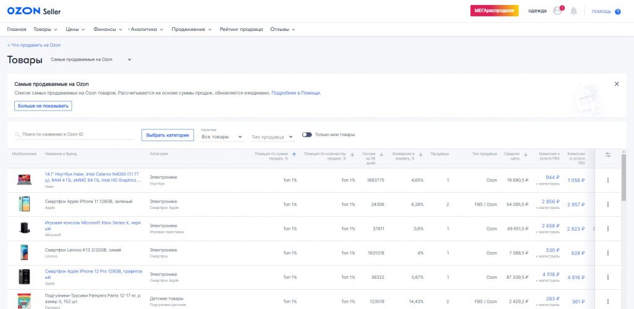The width and height of the screenshot is (634, 309).
Task: Open the notifications bell icon
Action: pyautogui.click(x=573, y=11)
